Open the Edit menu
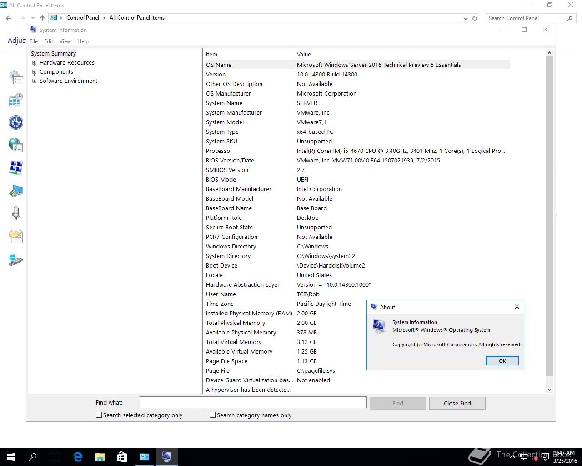 (49, 41)
